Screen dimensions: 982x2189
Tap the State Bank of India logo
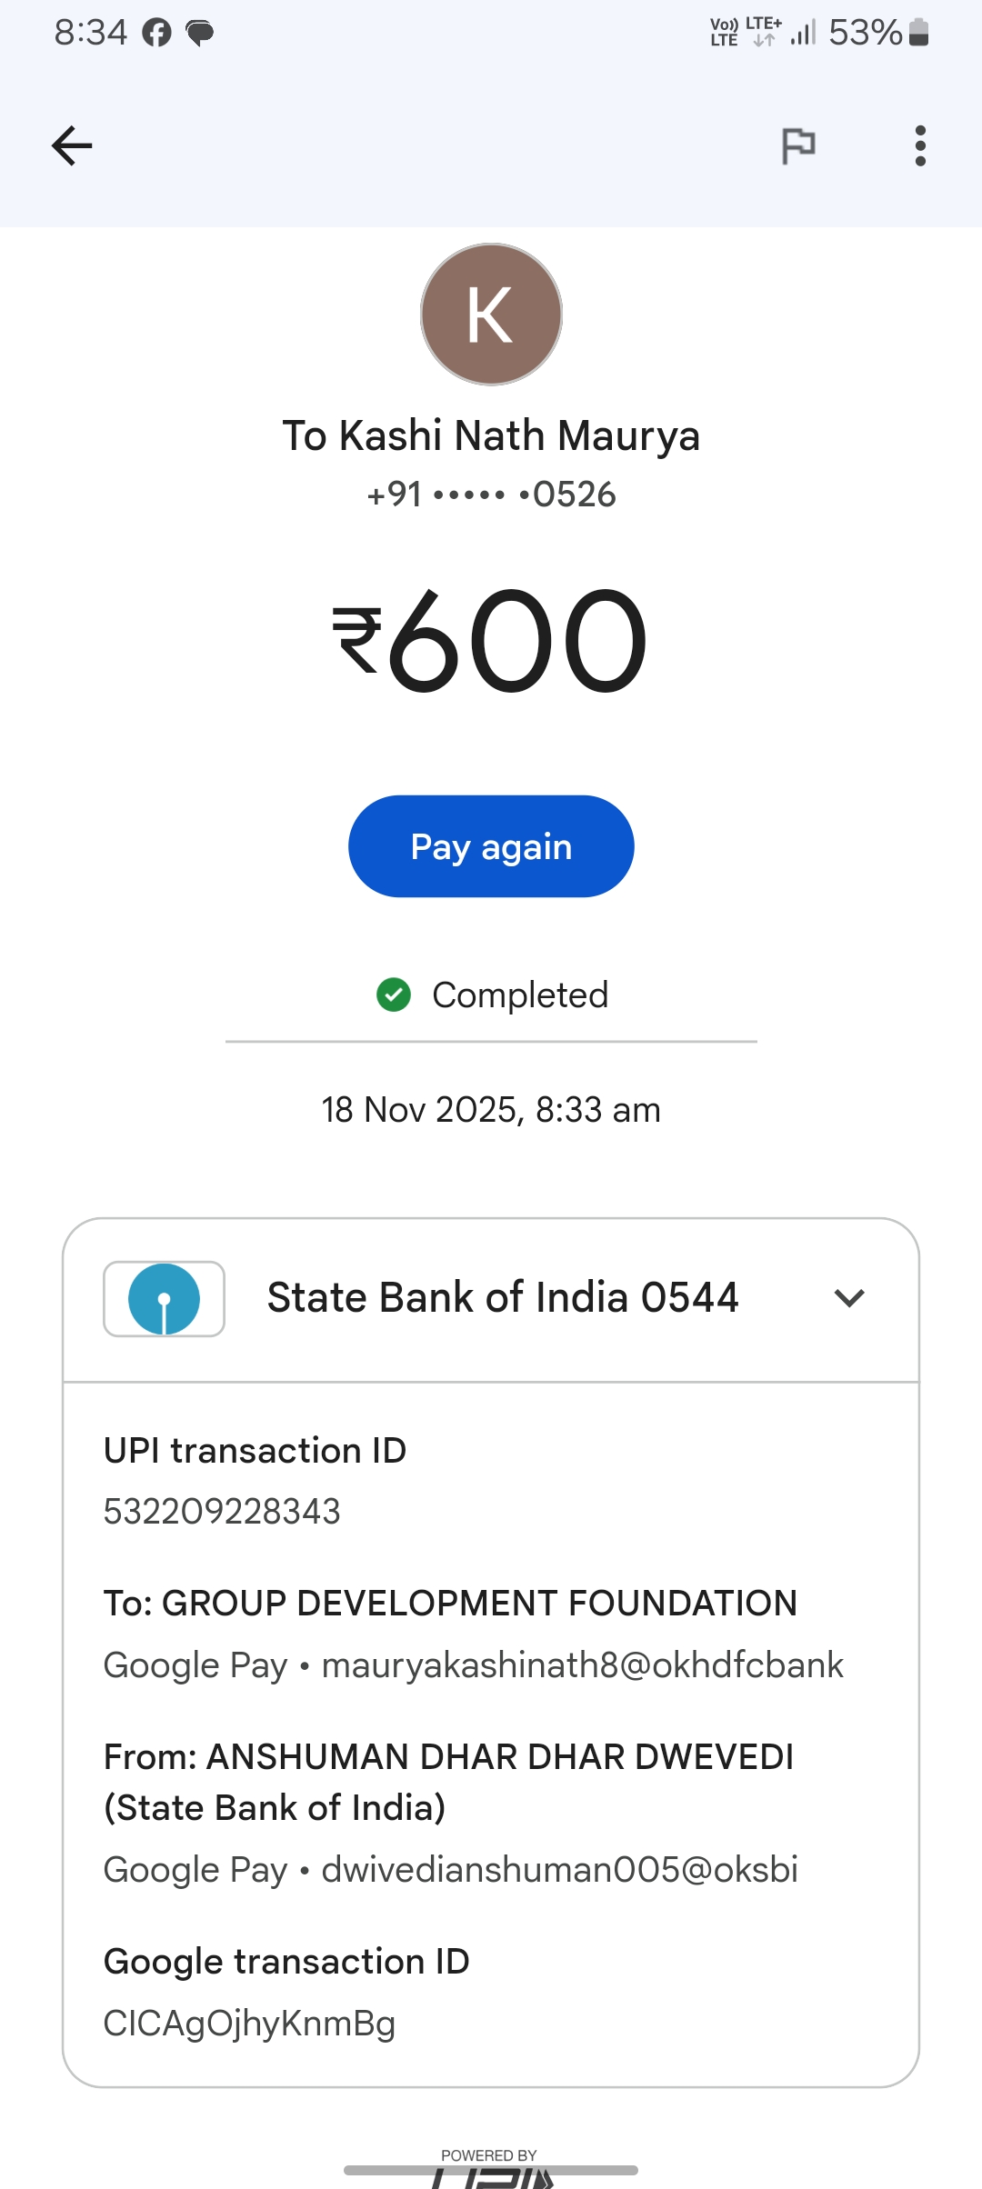pos(164,1299)
